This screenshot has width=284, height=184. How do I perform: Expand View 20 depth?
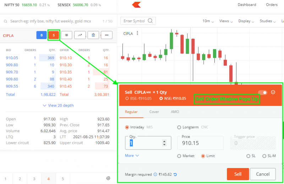pyautogui.click(x=58, y=105)
